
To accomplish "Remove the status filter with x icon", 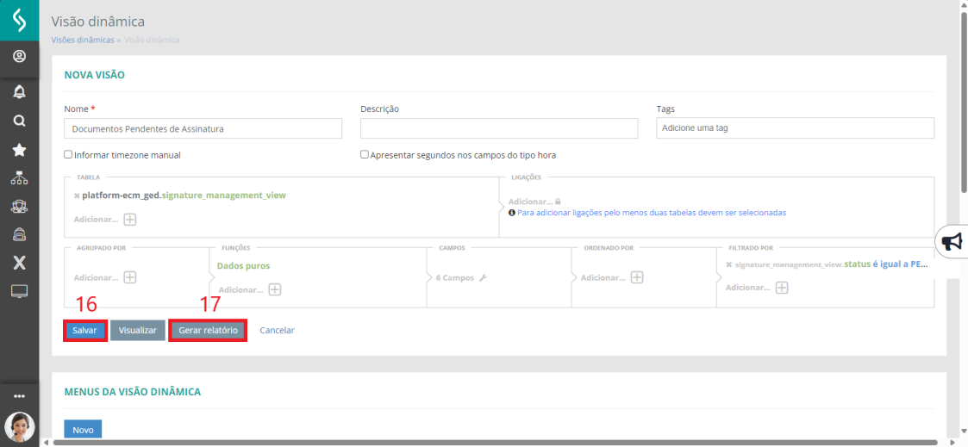I will 728,264.
